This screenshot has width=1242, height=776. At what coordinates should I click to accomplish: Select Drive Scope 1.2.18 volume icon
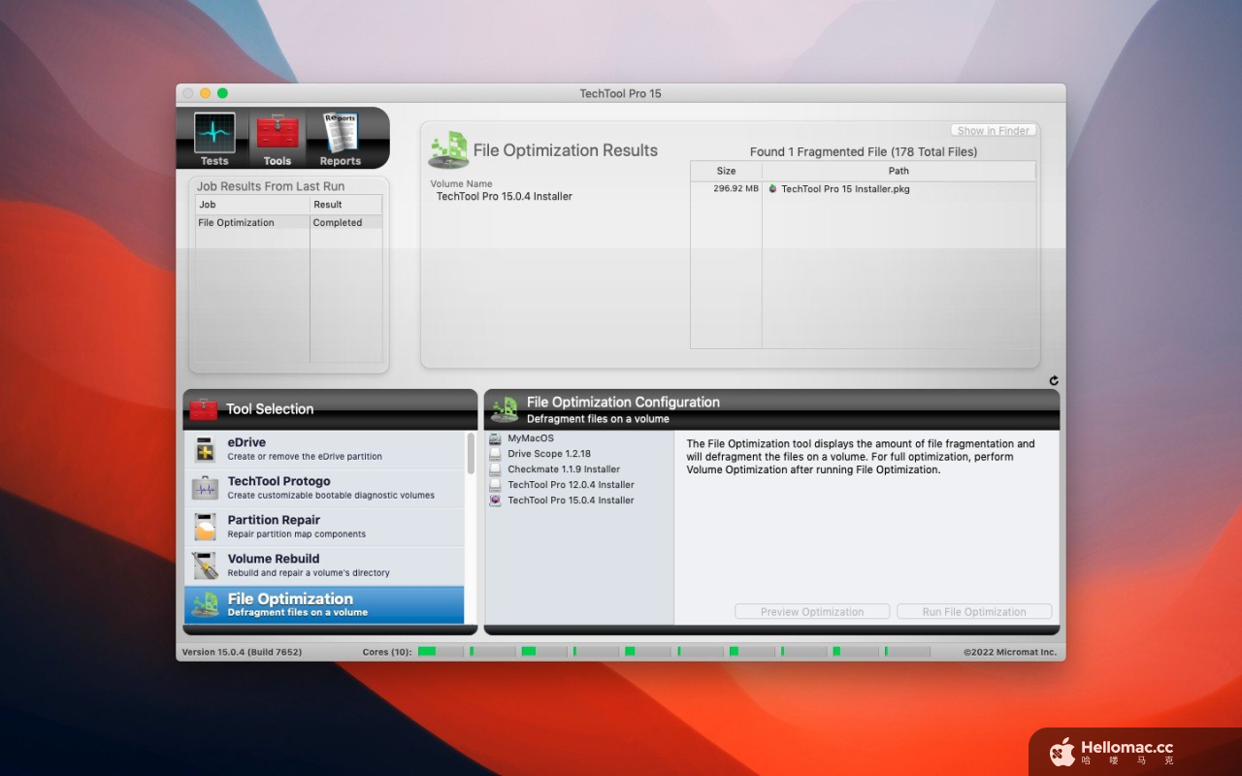pos(496,454)
